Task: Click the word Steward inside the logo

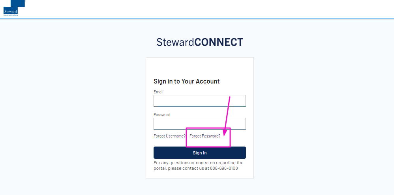Action: (x=11, y=11)
